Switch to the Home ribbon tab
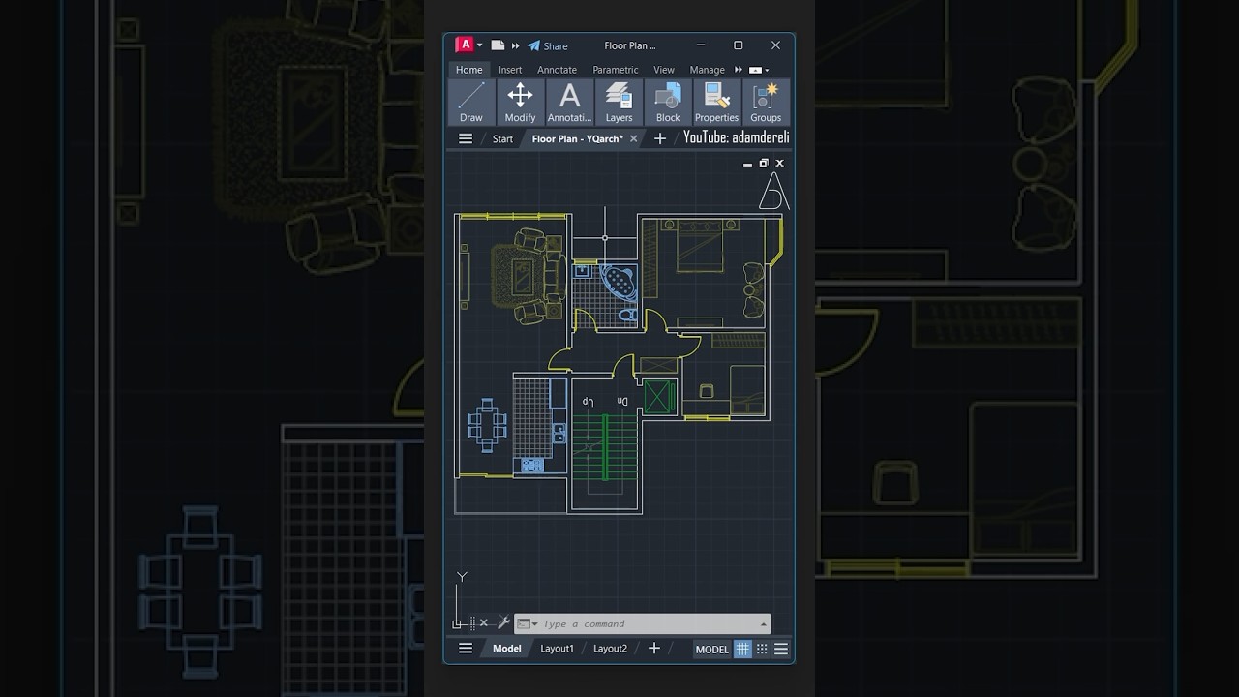The height and width of the screenshot is (697, 1239). tap(469, 70)
